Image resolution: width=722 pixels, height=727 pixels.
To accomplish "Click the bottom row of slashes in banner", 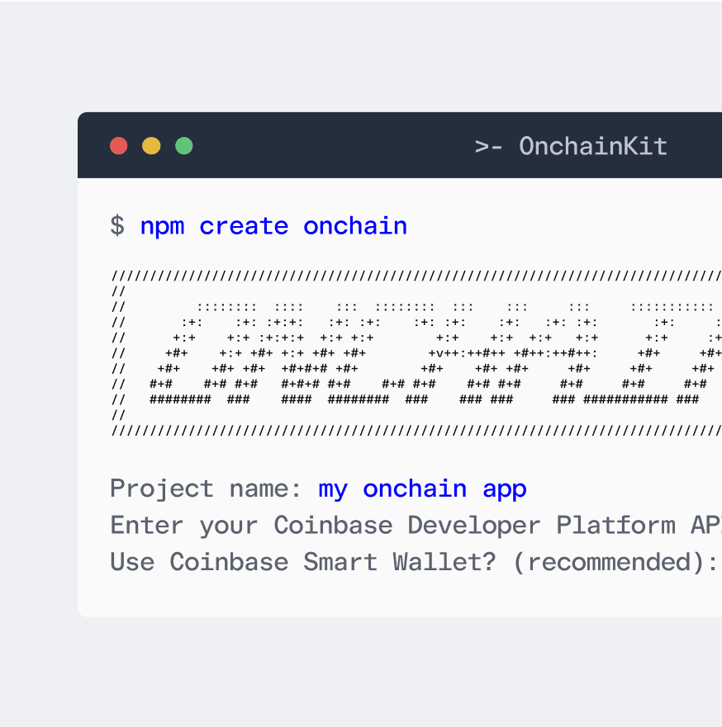I will [x=413, y=431].
